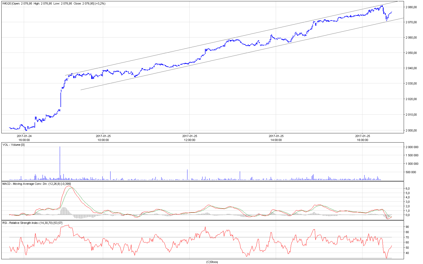Screen dimensions: 423x264
Task: Click the 2017-01-24 16:00:00 time label
Action: (x=24, y=138)
